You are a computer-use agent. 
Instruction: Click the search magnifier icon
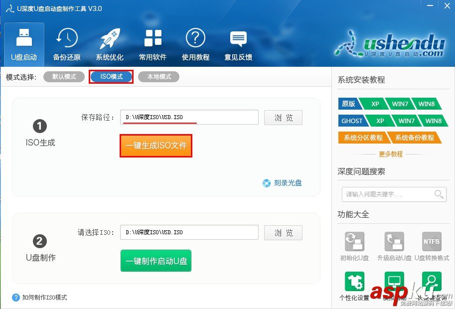click(439, 194)
